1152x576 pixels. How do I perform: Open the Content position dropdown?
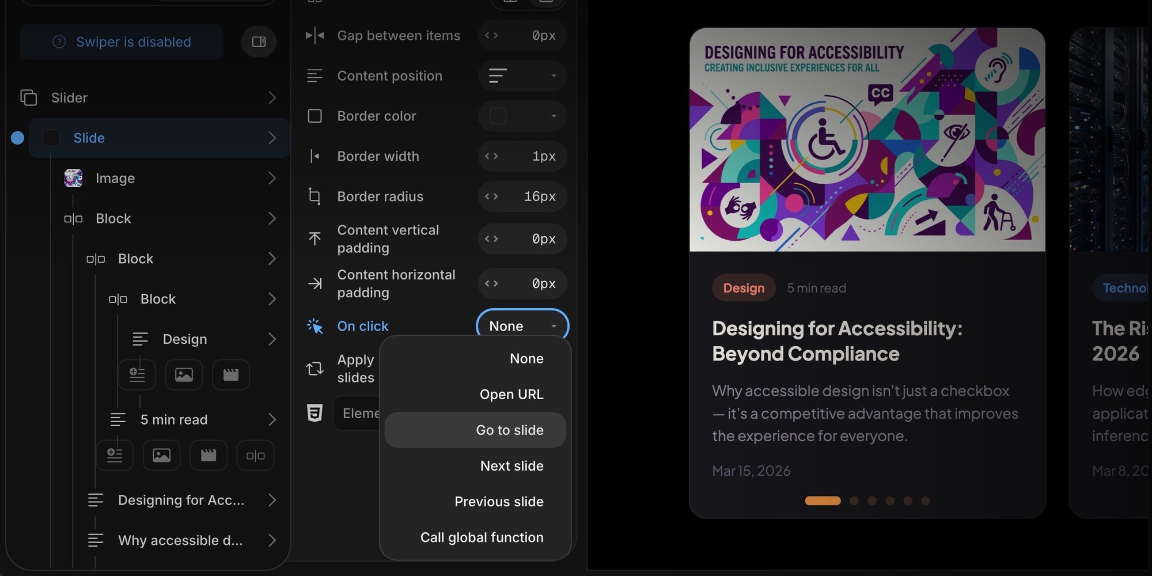(x=522, y=76)
